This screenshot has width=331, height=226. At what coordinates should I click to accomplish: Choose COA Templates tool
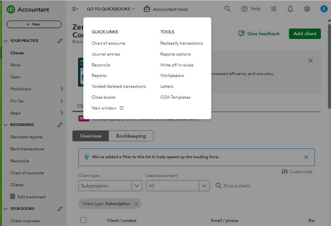(175, 97)
